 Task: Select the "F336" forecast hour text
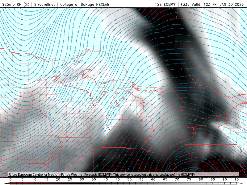185,4
